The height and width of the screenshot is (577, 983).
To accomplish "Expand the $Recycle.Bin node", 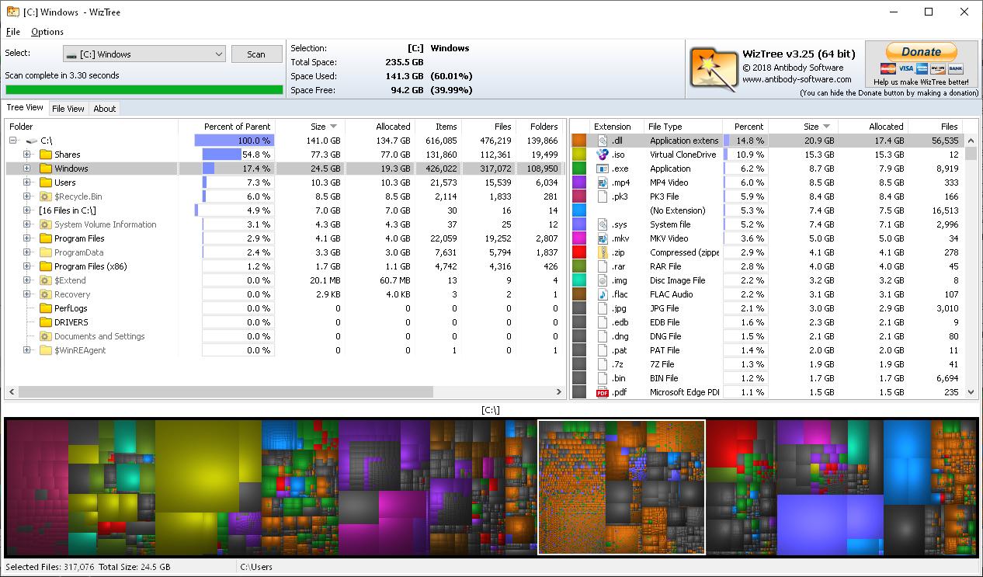I will 27,196.
